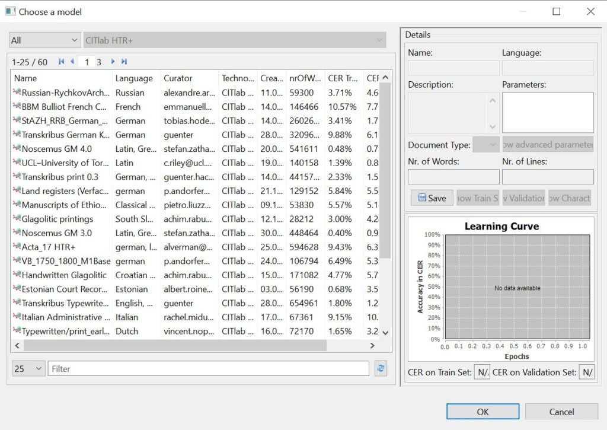Click the Language field in Details
This screenshot has height=430, width=607.
coord(548,68)
